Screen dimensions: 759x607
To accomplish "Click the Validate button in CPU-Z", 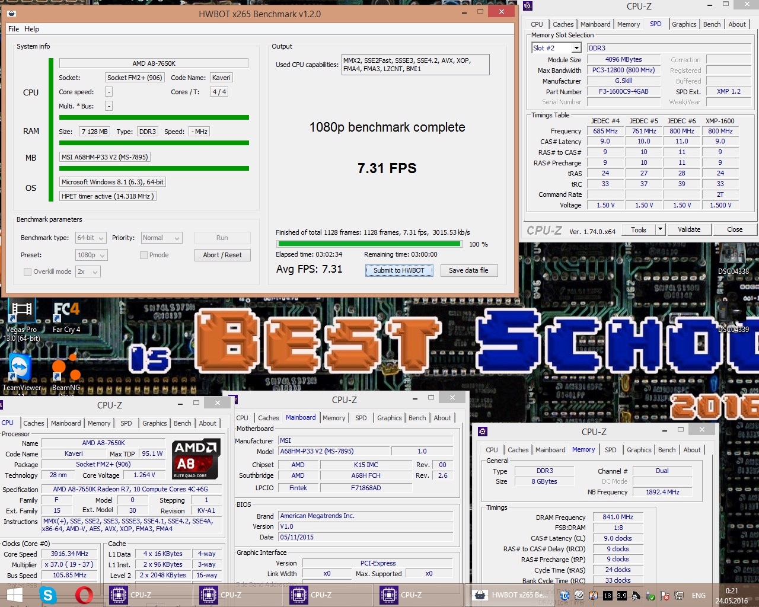I will pos(689,229).
